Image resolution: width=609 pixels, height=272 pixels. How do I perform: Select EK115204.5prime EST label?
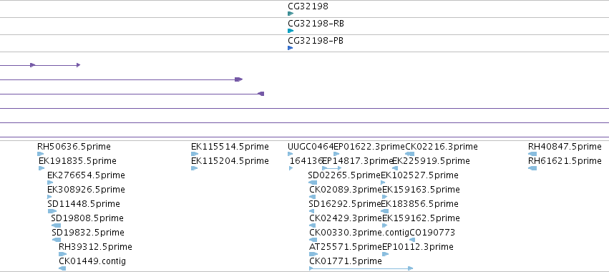point(230,161)
